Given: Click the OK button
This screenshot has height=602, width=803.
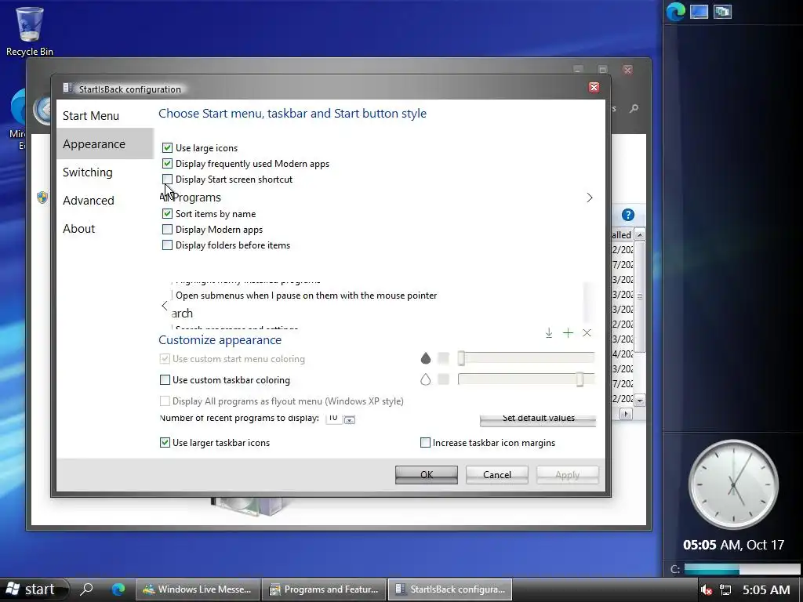Looking at the screenshot, I should (x=426, y=474).
